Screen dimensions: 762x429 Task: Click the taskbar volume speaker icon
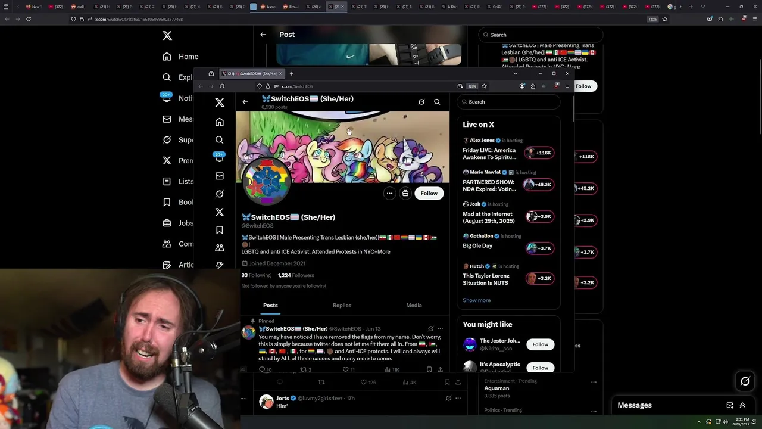tap(725, 422)
